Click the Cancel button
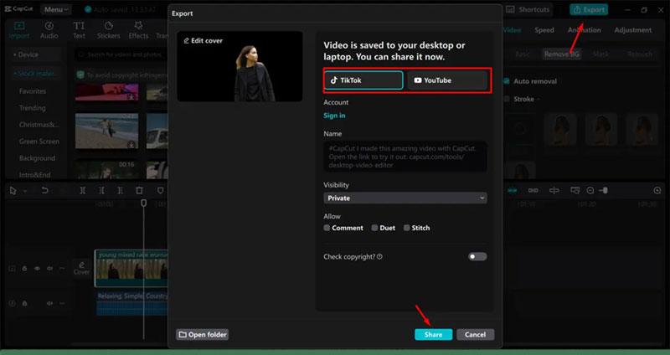 coord(475,334)
